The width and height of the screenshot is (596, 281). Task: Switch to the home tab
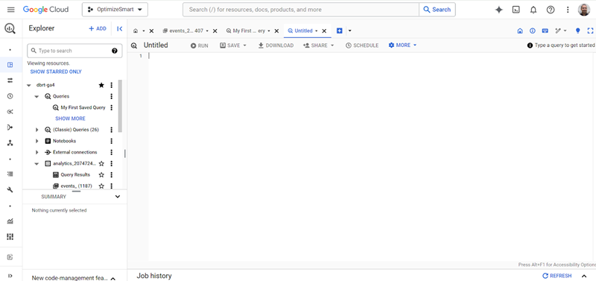(x=136, y=31)
